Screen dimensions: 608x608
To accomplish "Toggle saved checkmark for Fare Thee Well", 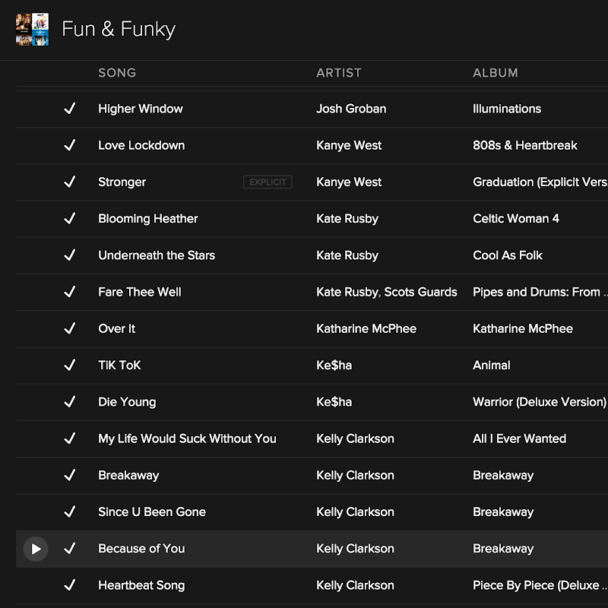I will coord(70,292).
